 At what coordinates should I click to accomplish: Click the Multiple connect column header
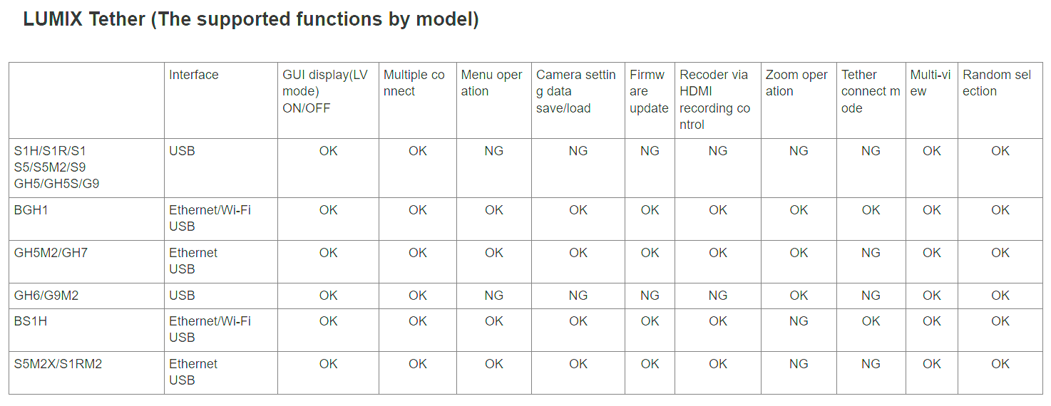tap(414, 83)
